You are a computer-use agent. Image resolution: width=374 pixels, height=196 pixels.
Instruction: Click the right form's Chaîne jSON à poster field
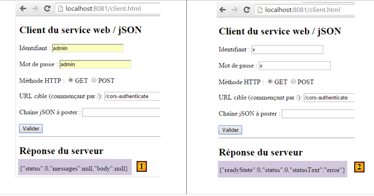[x=318, y=114]
